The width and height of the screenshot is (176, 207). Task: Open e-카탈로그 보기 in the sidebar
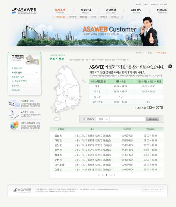(19, 81)
